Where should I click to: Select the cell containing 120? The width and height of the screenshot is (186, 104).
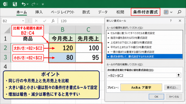pyautogui.click(x=62, y=48)
